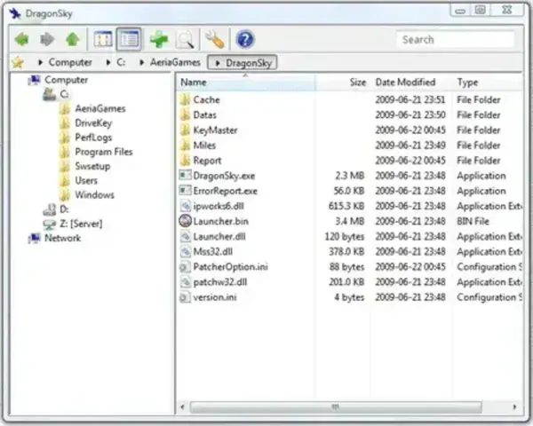The width and height of the screenshot is (533, 426).
Task: Click the version.ini file icon
Action: (x=186, y=297)
